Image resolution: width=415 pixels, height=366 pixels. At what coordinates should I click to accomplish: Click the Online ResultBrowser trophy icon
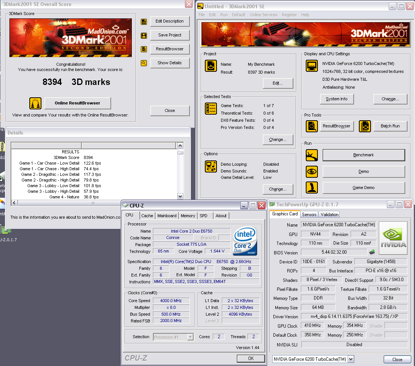point(35,103)
